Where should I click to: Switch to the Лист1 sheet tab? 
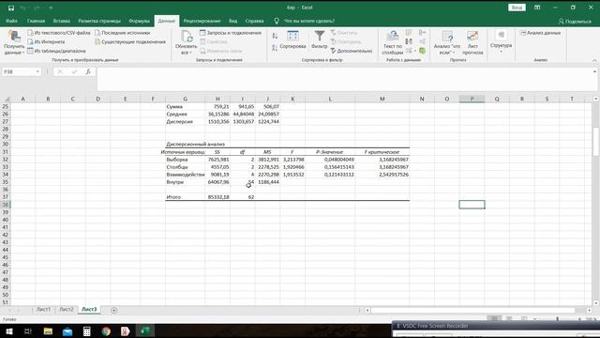43,309
